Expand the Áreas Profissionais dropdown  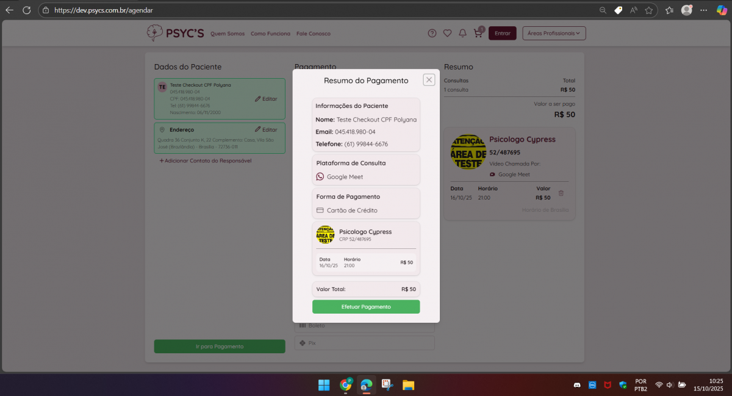coord(554,34)
